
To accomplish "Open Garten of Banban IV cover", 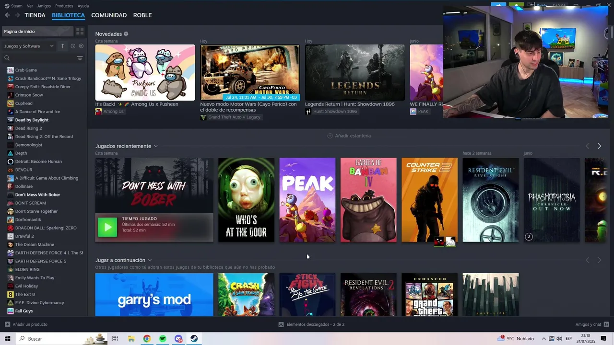I will [x=368, y=200].
